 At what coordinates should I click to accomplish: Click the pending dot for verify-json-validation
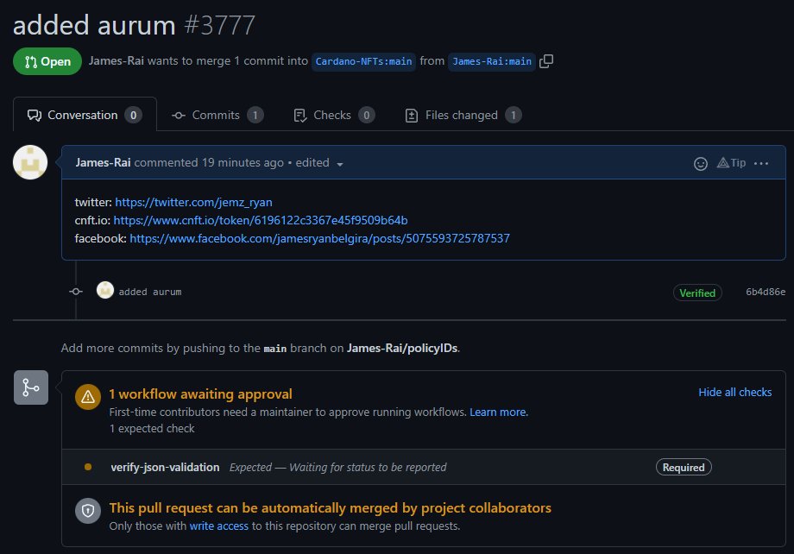pos(88,467)
